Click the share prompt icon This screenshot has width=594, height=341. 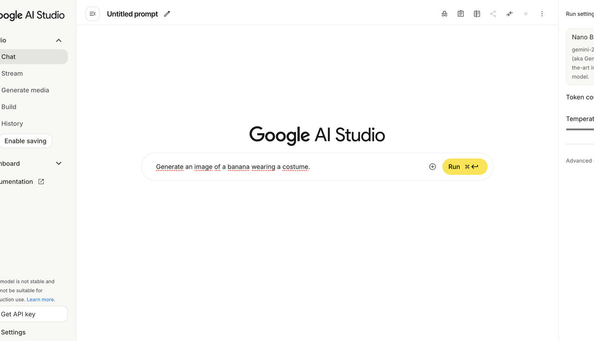[x=493, y=14]
